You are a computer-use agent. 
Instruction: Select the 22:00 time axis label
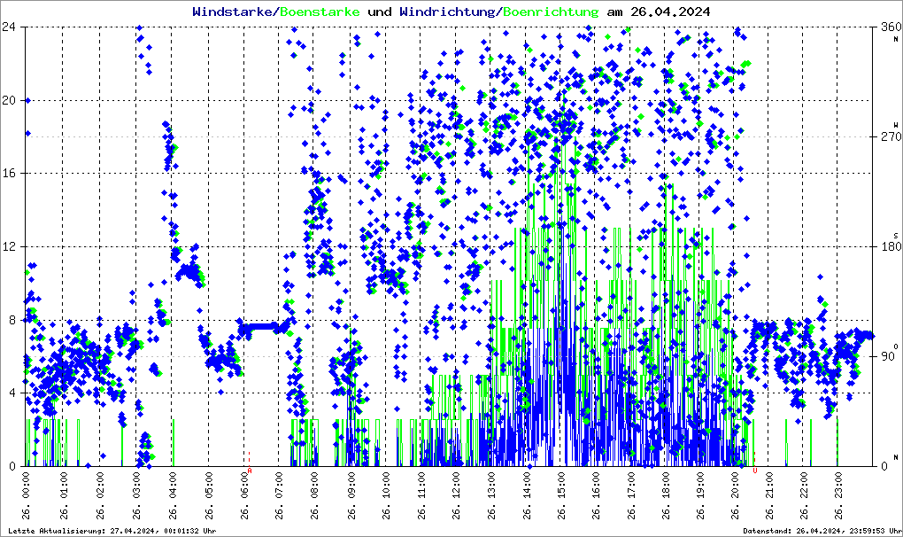coord(803,496)
